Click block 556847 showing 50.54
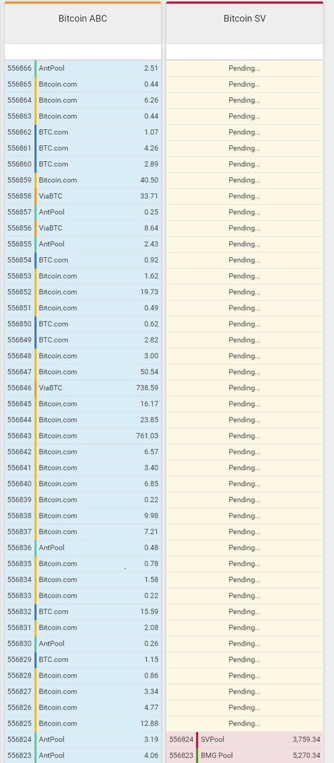334x763 pixels. 82,372
